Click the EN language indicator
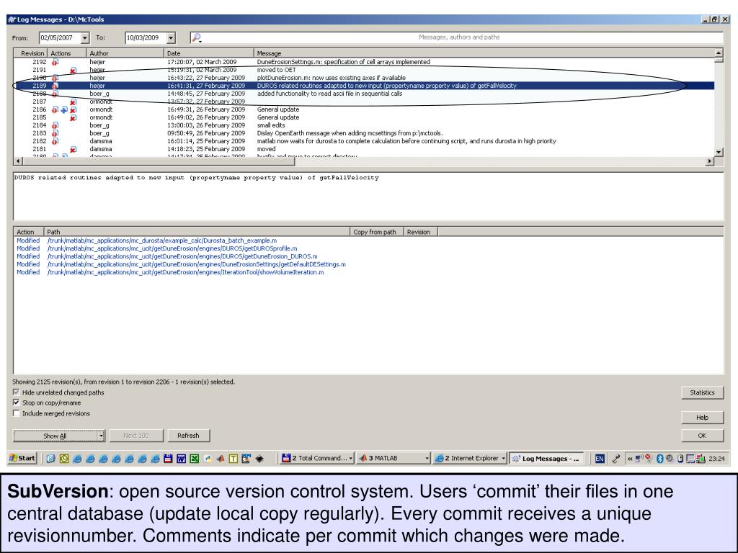The image size is (738, 553). tap(600, 459)
